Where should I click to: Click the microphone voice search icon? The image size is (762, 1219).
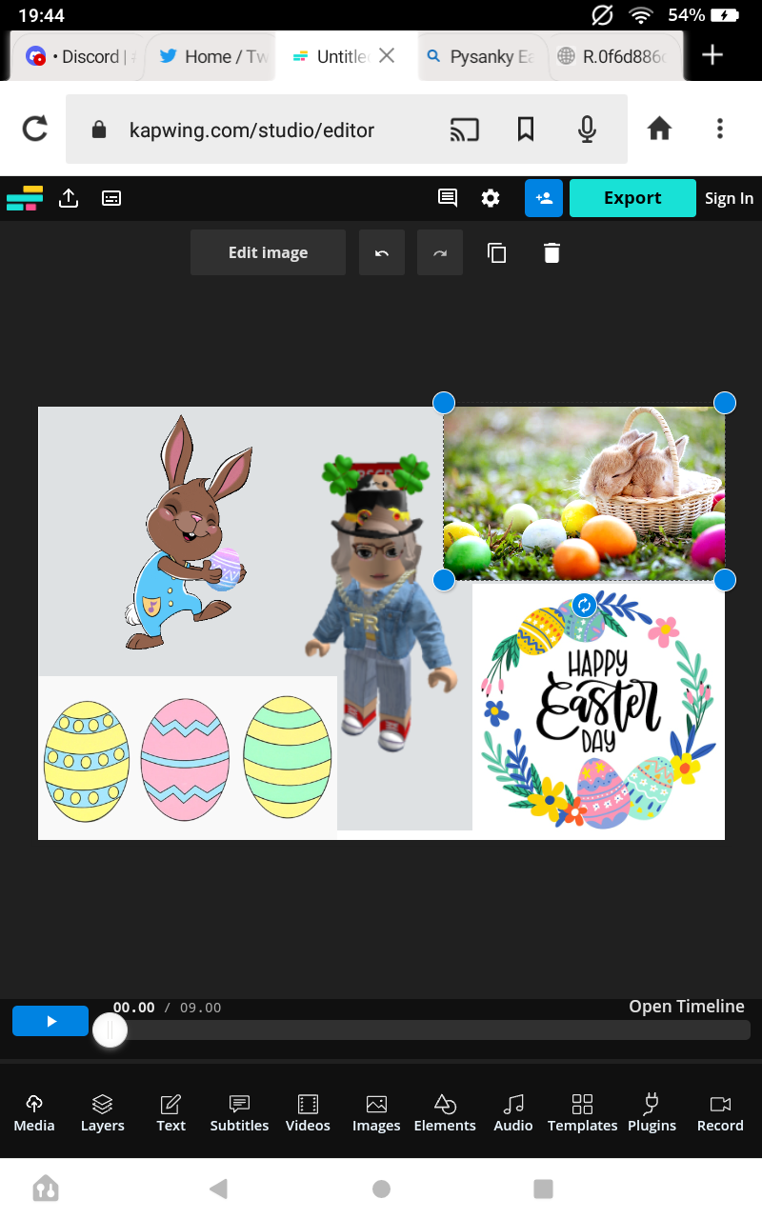[587, 130]
